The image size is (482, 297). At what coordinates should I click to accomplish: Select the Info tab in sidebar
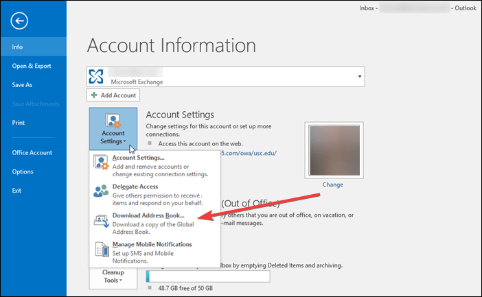click(33, 47)
